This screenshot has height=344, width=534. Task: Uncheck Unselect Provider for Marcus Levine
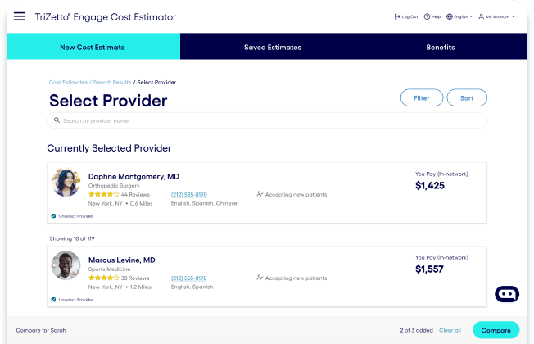(53, 300)
